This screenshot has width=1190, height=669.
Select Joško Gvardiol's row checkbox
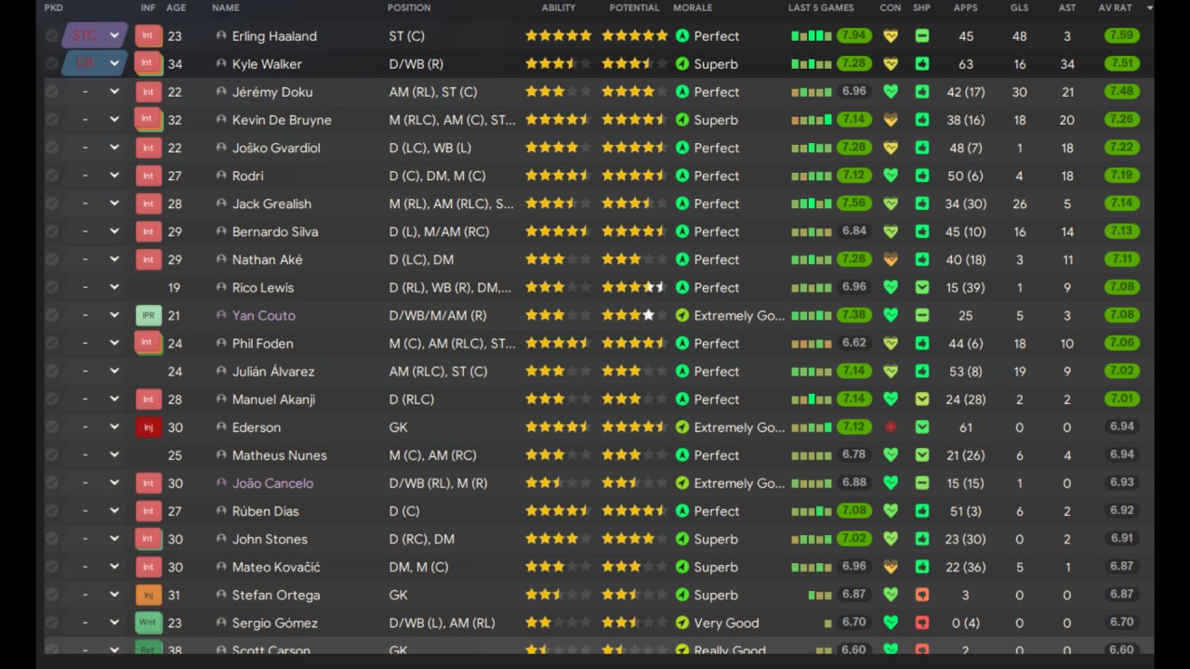[x=51, y=148]
